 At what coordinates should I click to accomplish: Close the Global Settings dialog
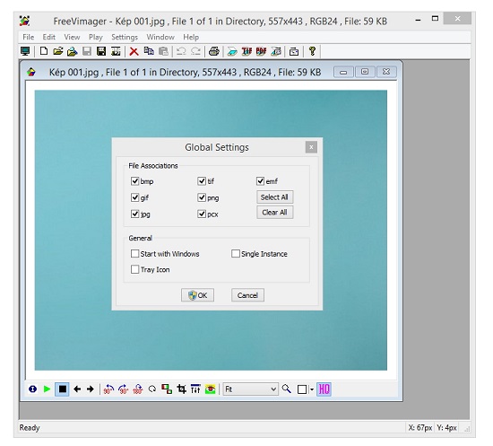tap(311, 147)
